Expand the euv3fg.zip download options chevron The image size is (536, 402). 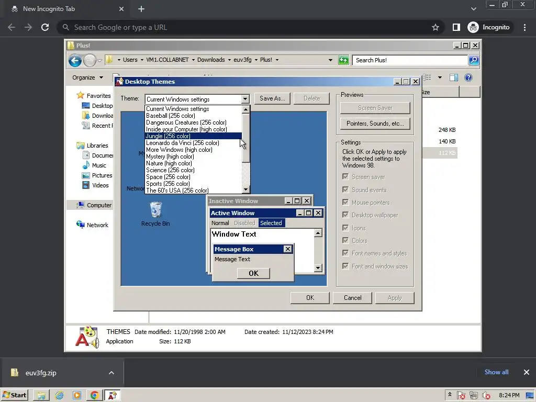111,373
